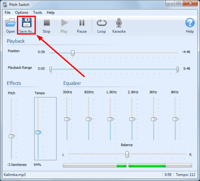Screen dimensions: 200x181
Task: Click the Save As floppy disk icon
Action: 27,22
